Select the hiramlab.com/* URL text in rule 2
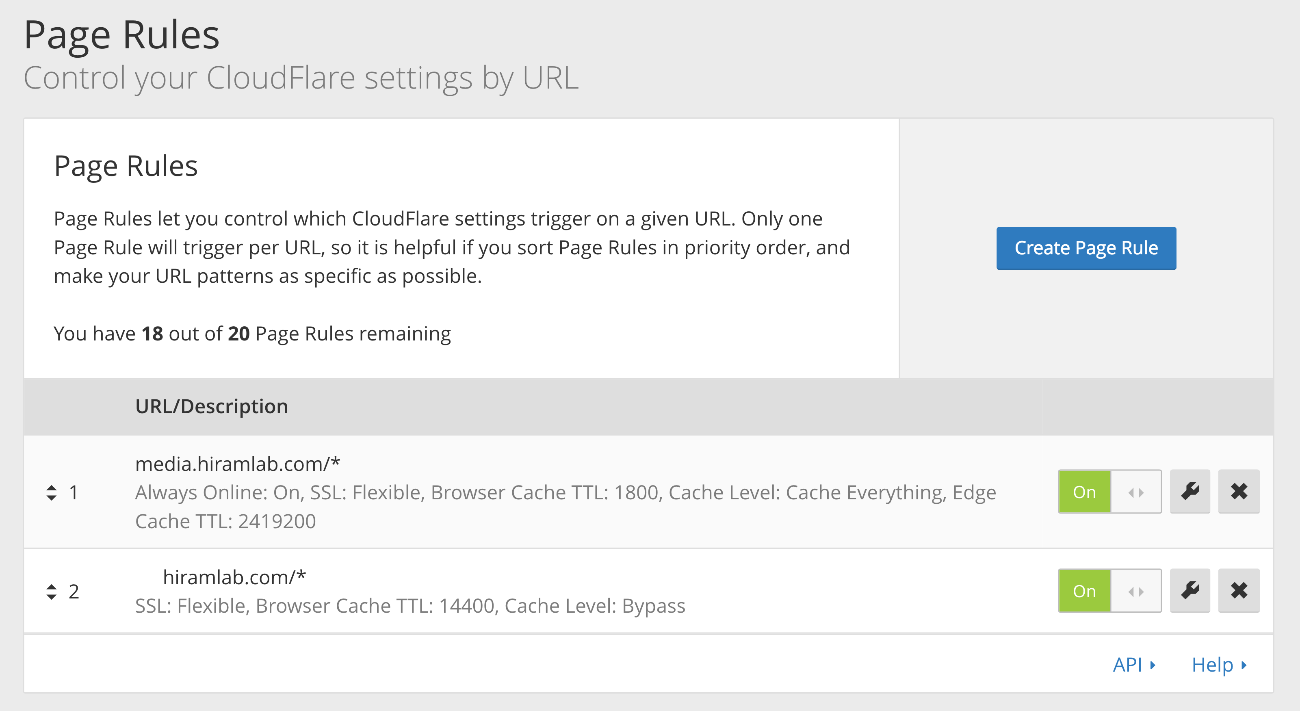Screen dimensions: 1300x711 [x=234, y=577]
